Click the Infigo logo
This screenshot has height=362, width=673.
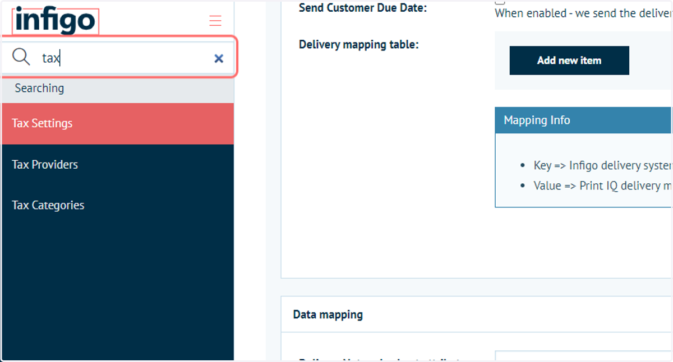coord(56,21)
